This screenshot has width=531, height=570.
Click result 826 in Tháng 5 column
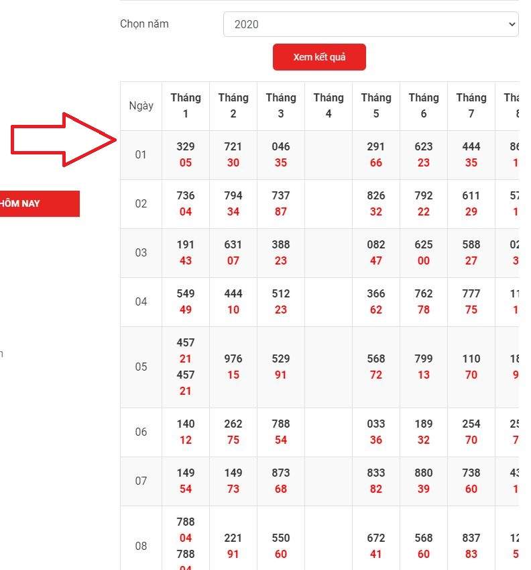(x=376, y=195)
